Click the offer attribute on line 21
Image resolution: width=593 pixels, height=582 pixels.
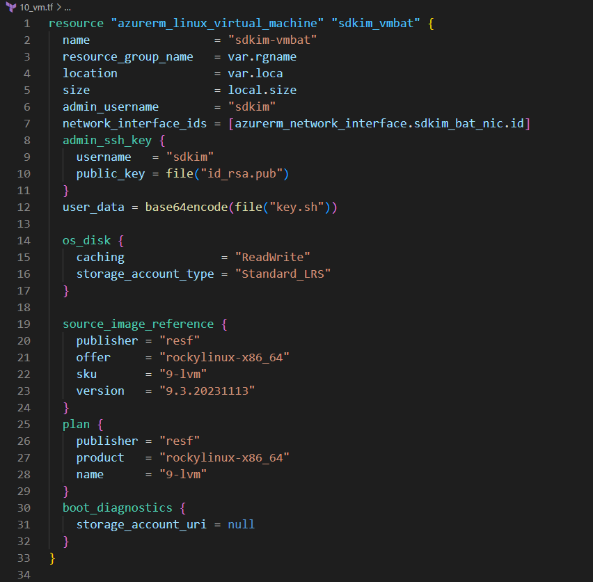pos(93,357)
